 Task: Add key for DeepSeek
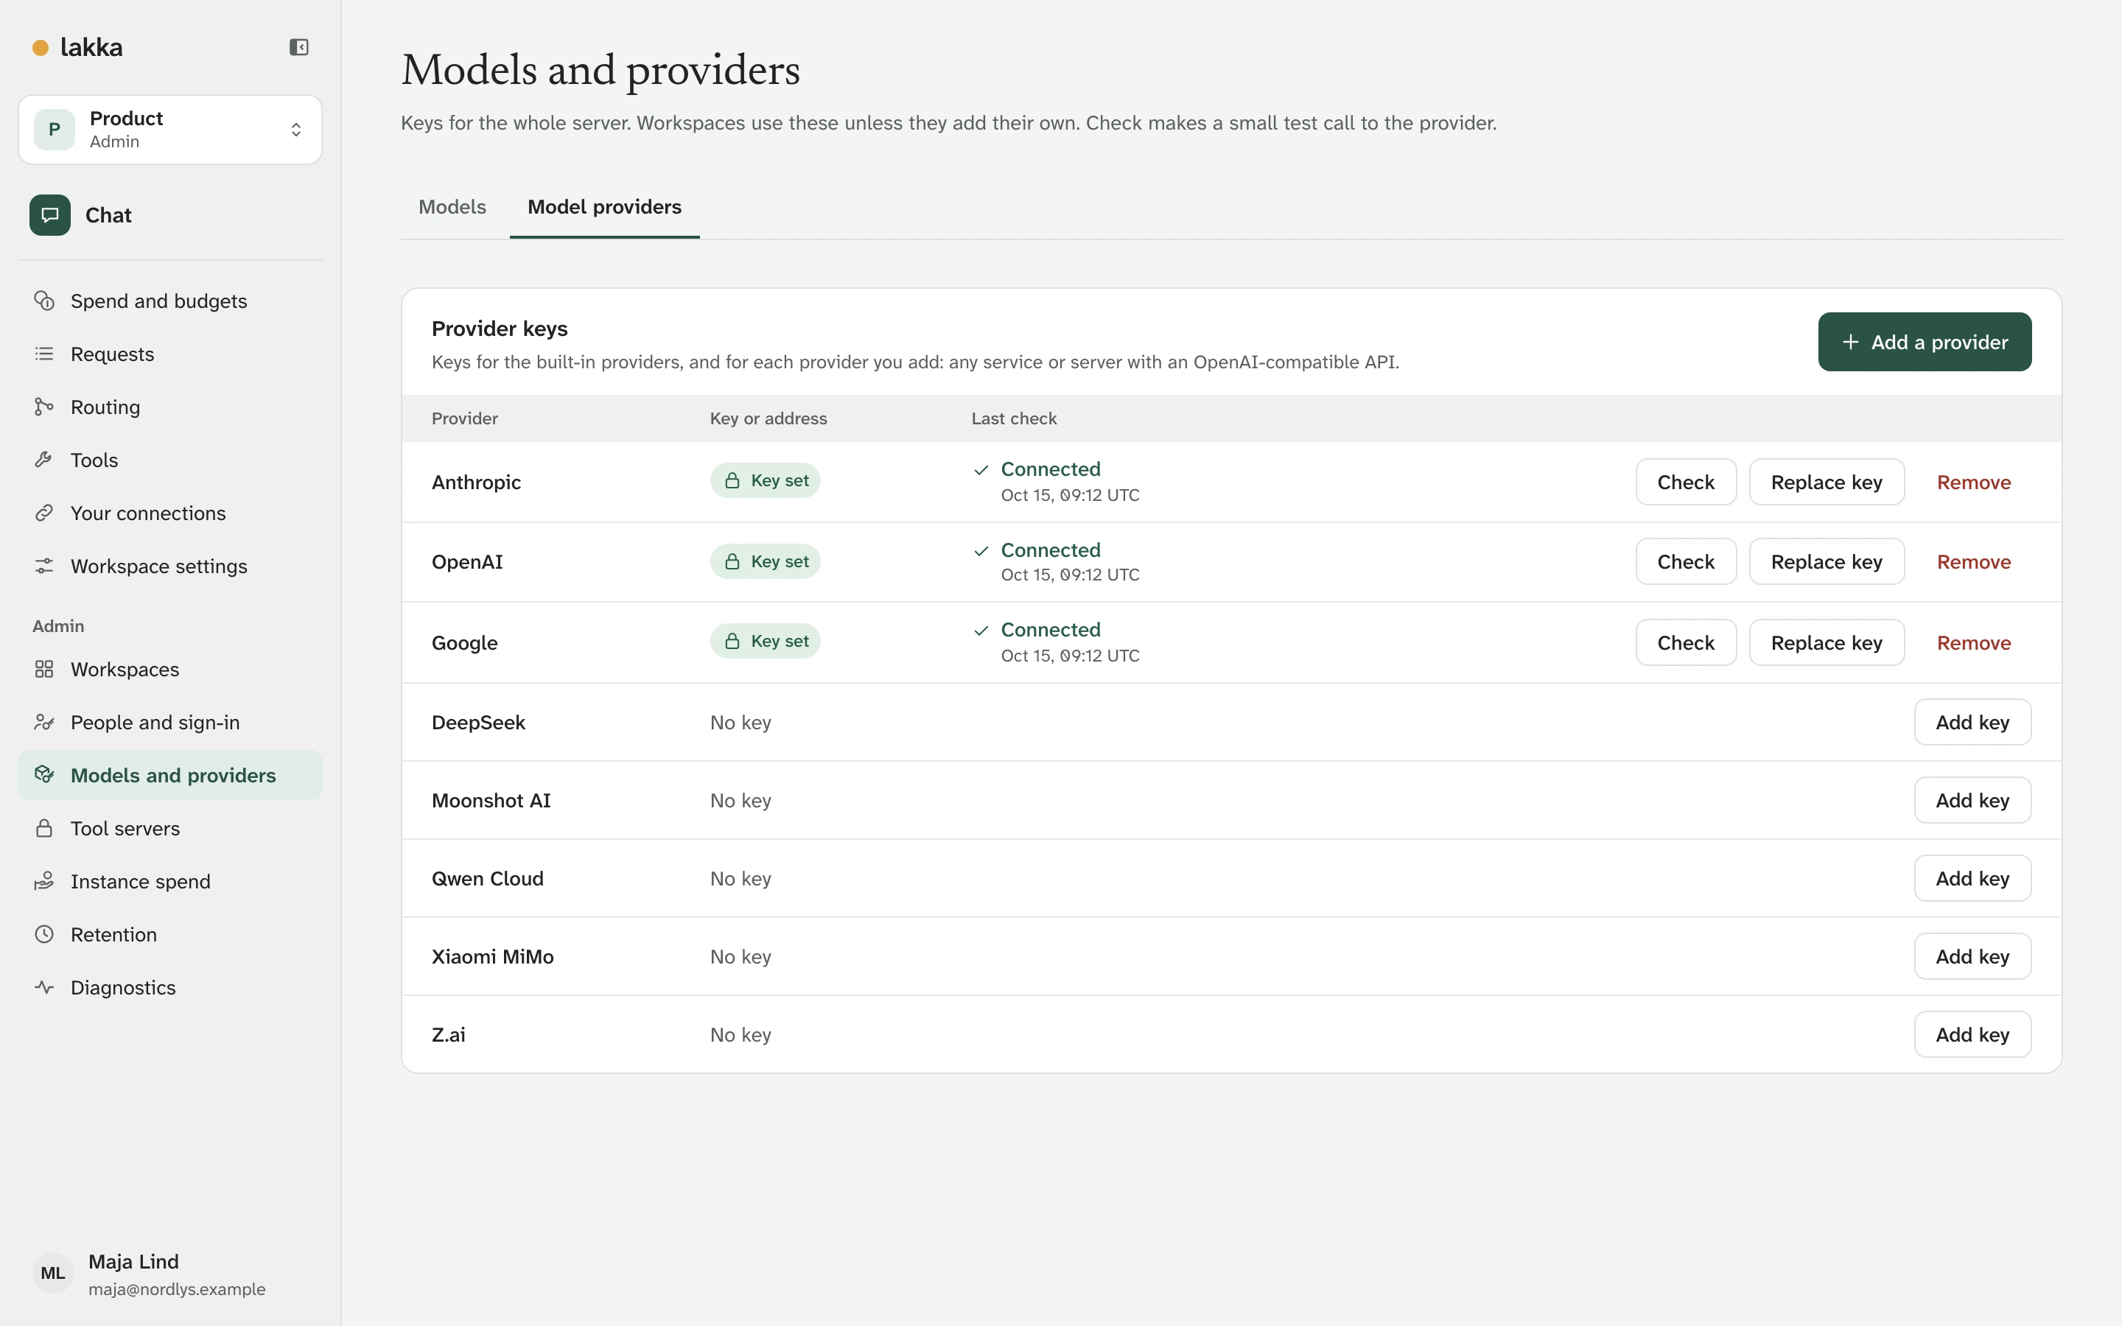1972,723
